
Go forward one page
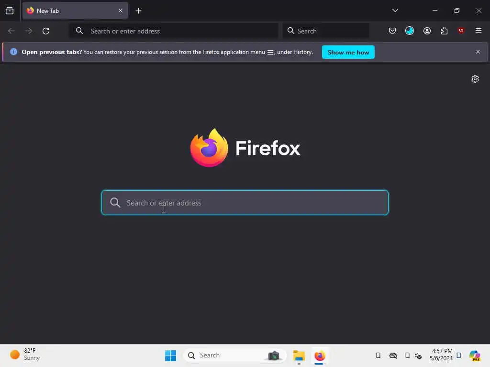[29, 31]
